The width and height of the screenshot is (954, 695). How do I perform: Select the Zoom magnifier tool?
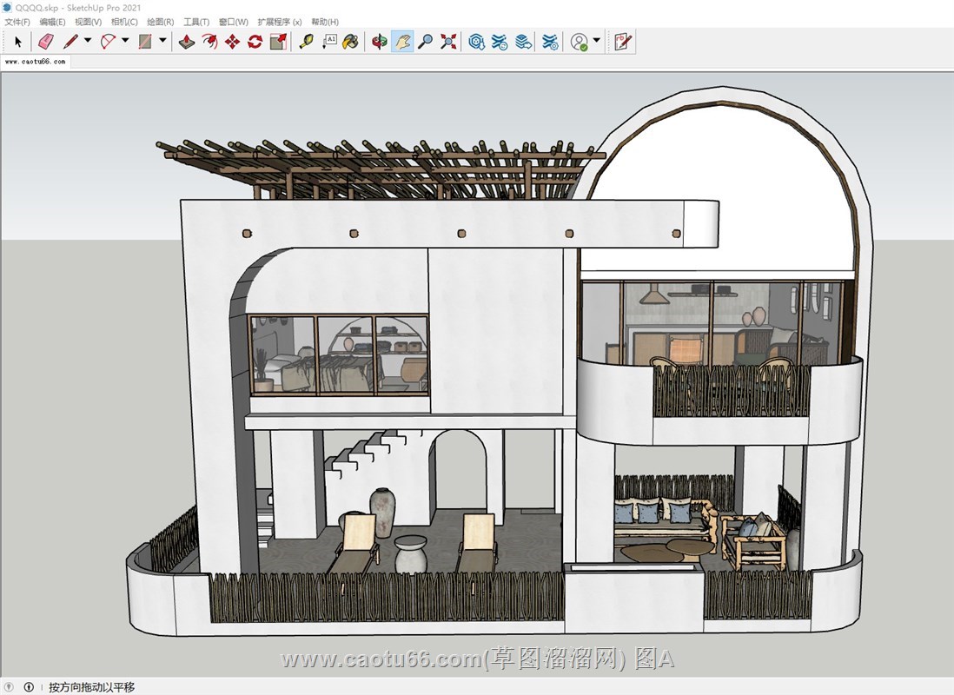tap(425, 42)
